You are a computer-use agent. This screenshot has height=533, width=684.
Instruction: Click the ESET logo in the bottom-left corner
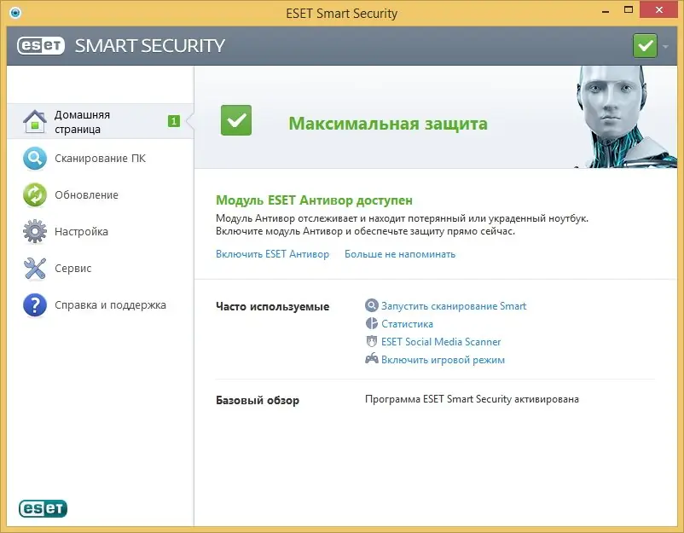(42, 508)
